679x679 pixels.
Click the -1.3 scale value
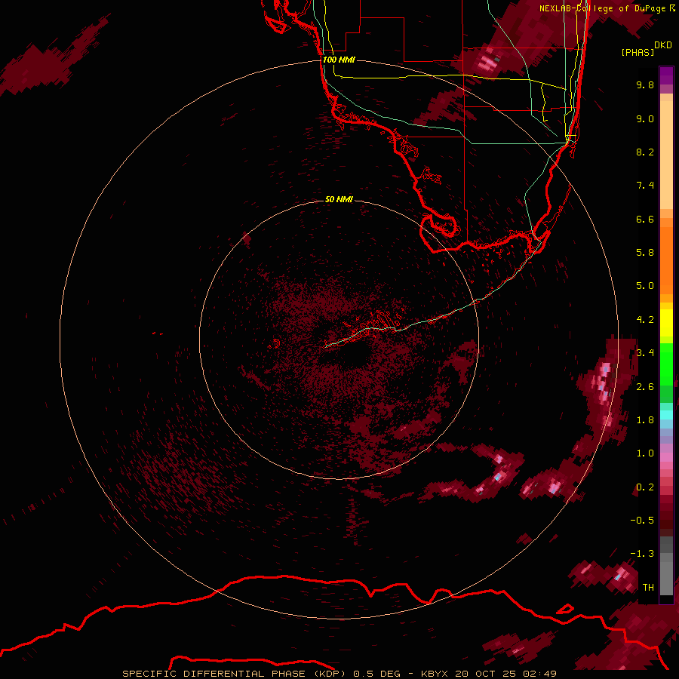click(642, 554)
